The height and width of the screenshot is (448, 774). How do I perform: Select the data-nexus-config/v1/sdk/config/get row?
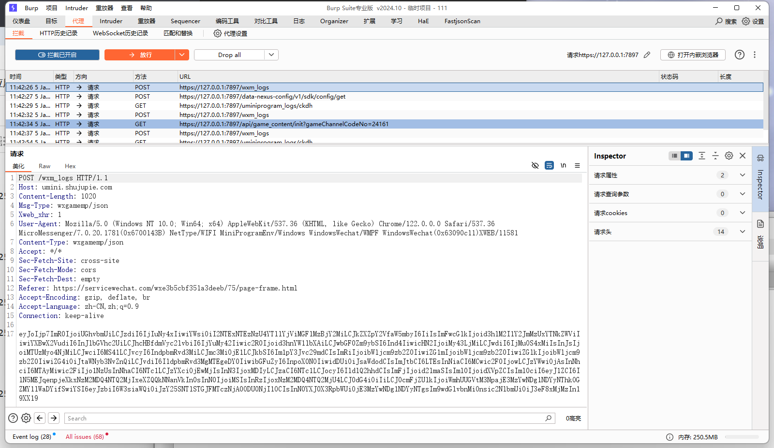pyautogui.click(x=385, y=97)
